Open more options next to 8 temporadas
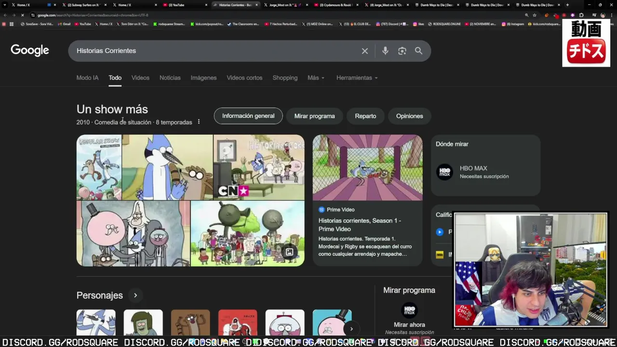Viewport: 617px width, 347px height. pyautogui.click(x=199, y=122)
